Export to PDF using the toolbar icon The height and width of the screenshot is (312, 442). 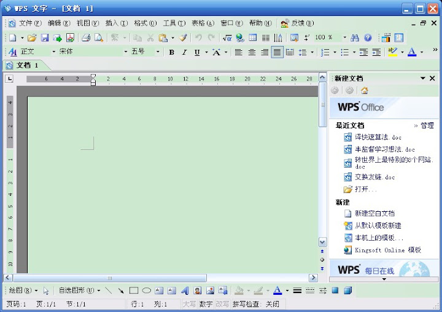pyautogui.click(x=70, y=37)
